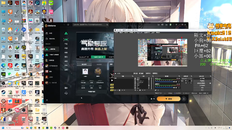Open the player avatar thumbnail in the stats card
Image resolution: width=232 pixels, height=130 pixels.
click(x=85, y=72)
